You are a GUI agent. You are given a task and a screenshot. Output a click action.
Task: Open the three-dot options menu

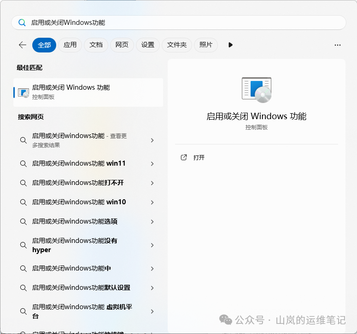[337, 45]
